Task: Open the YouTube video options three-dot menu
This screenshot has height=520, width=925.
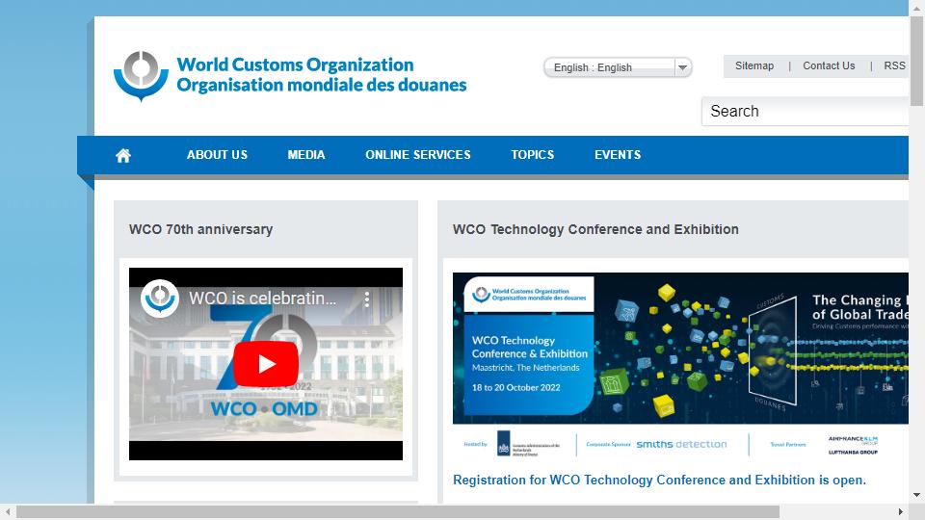Action: tap(367, 299)
